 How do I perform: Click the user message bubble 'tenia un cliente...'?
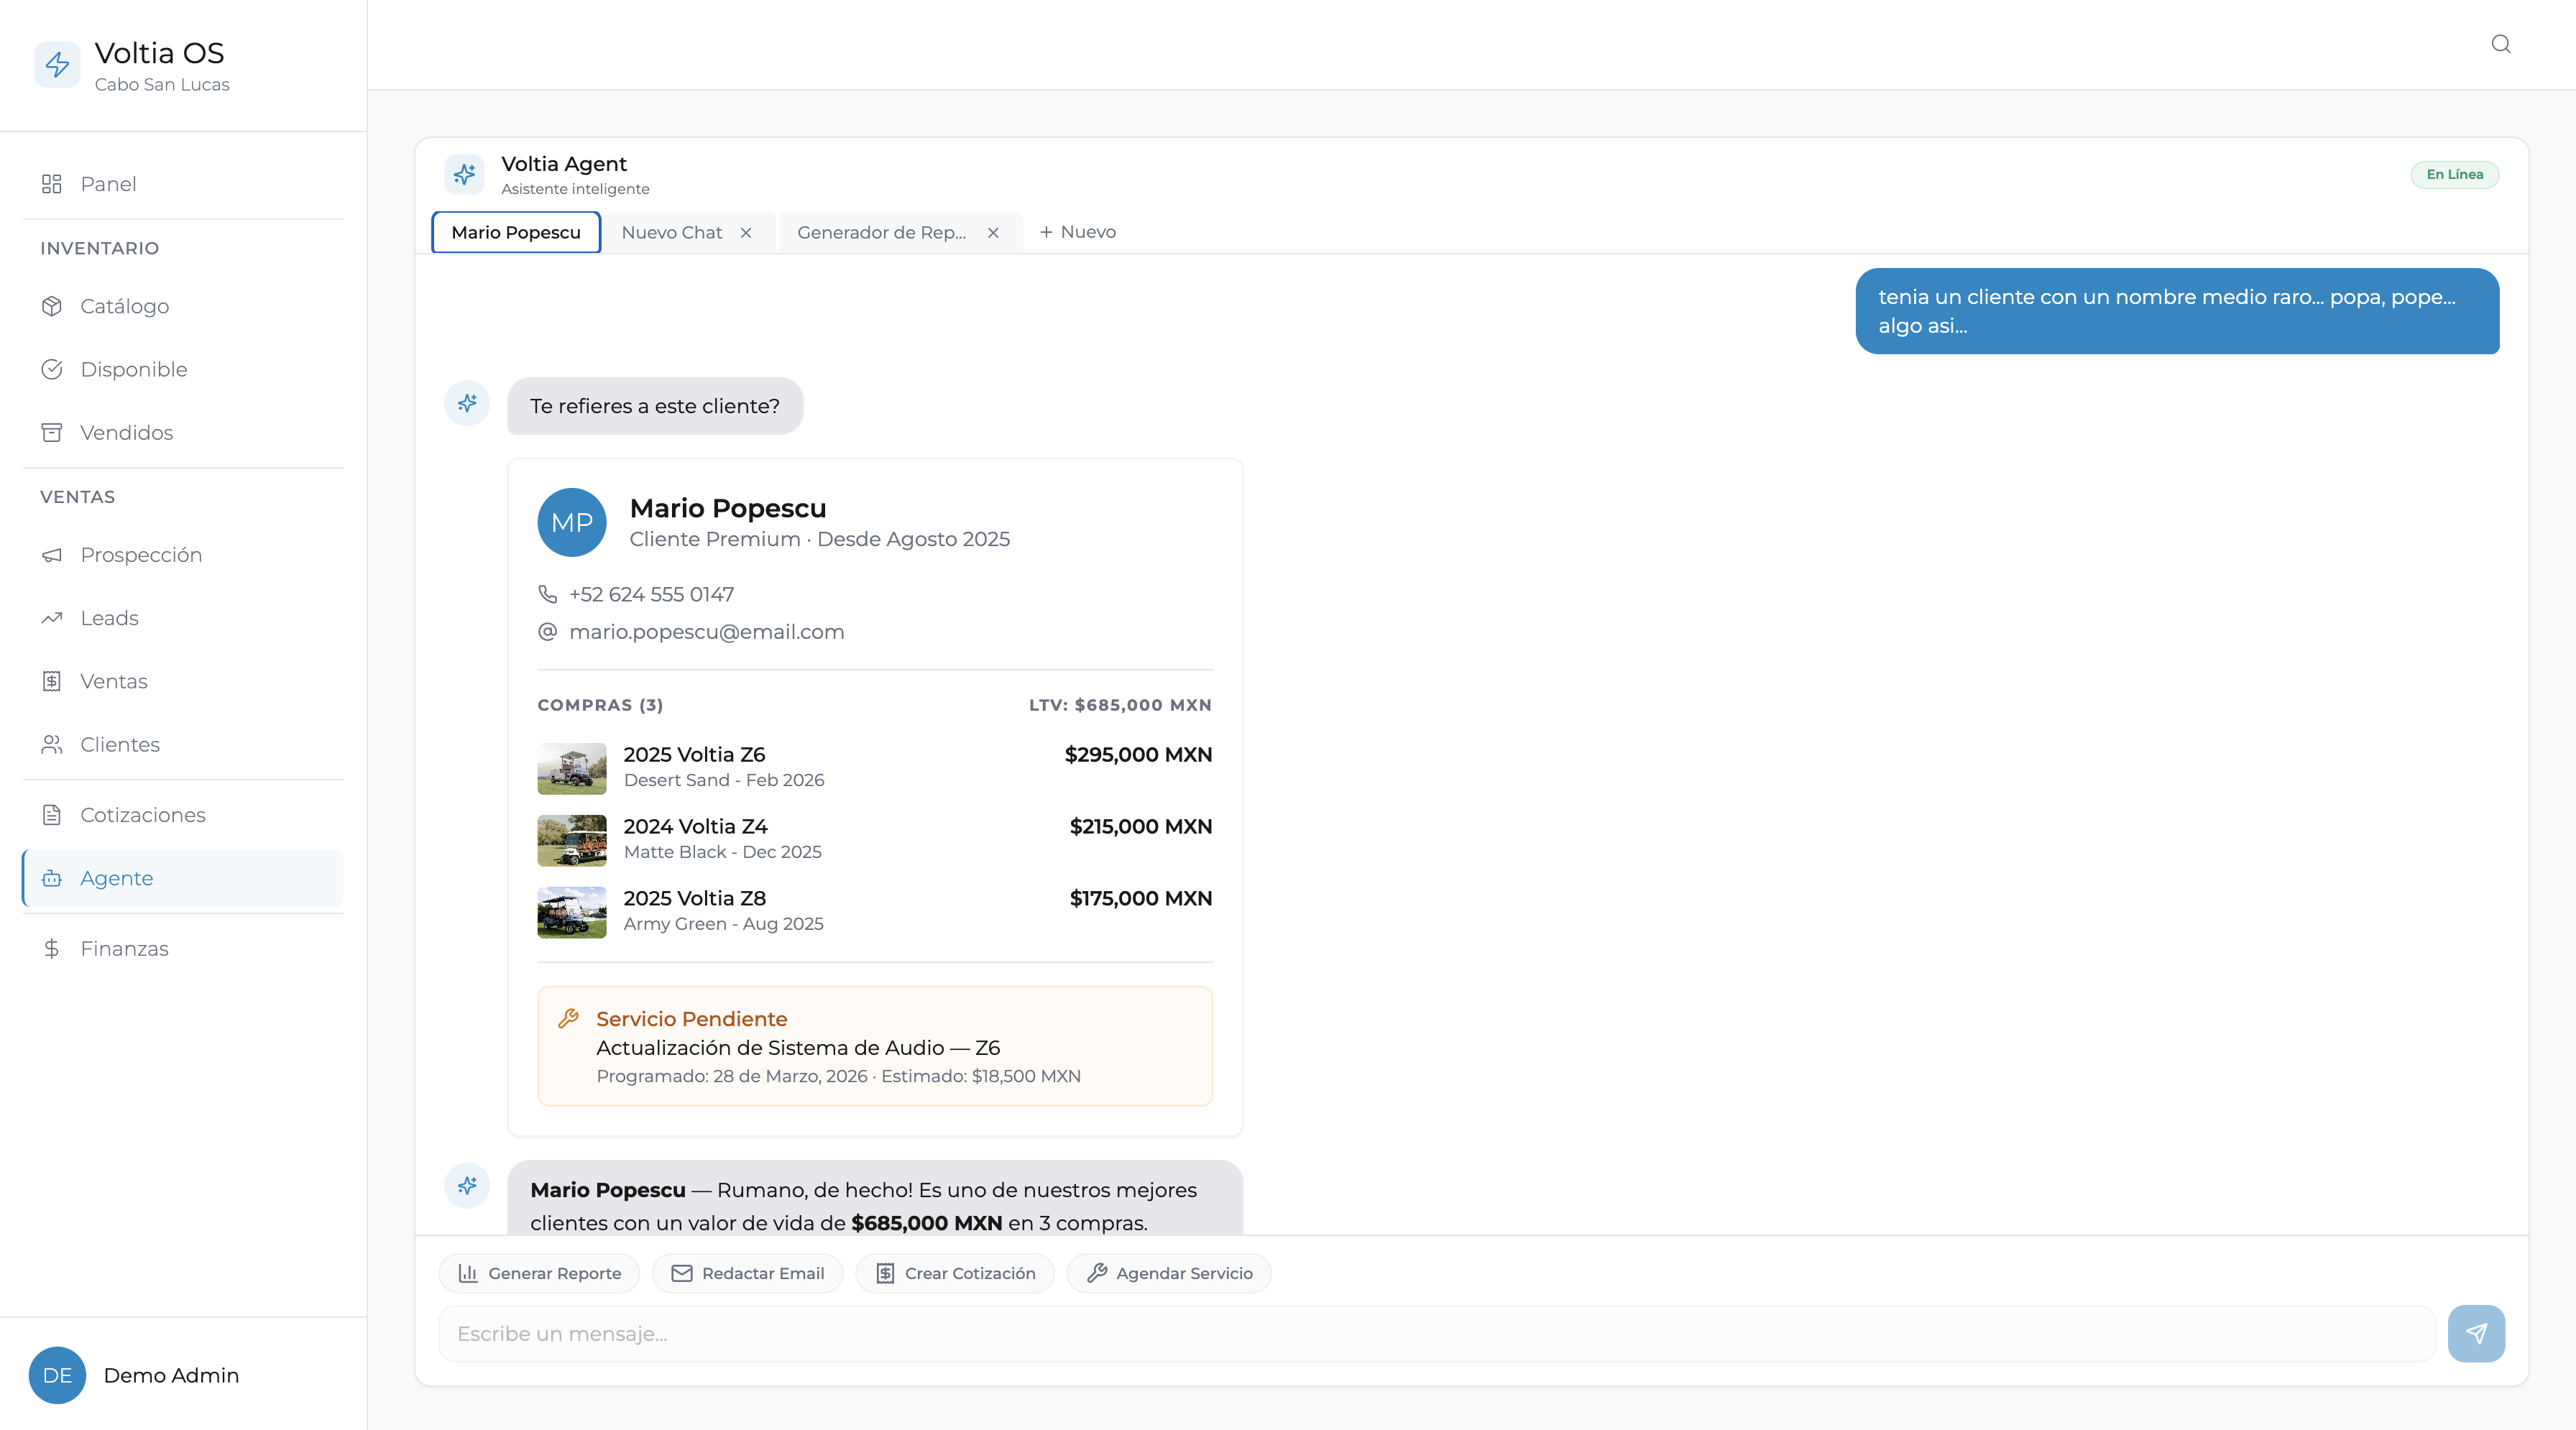[x=2177, y=311]
